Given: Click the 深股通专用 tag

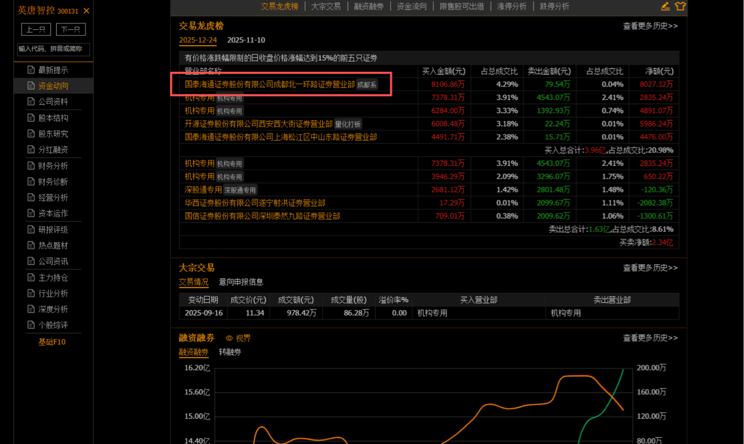Looking at the screenshot, I should click(240, 190).
